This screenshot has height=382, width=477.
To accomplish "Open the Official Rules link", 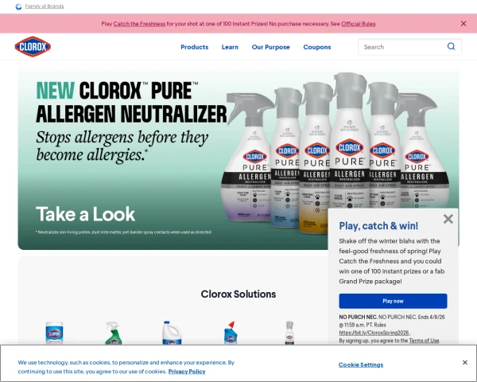I will coord(359,24).
